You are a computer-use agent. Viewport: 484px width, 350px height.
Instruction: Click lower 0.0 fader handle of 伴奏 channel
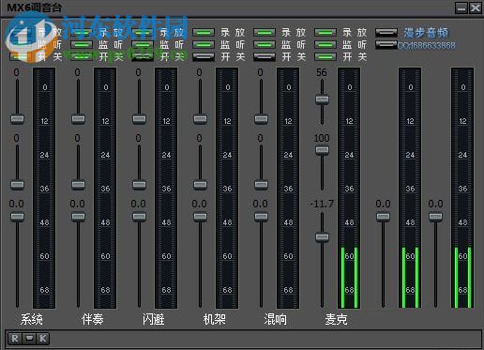point(78,217)
